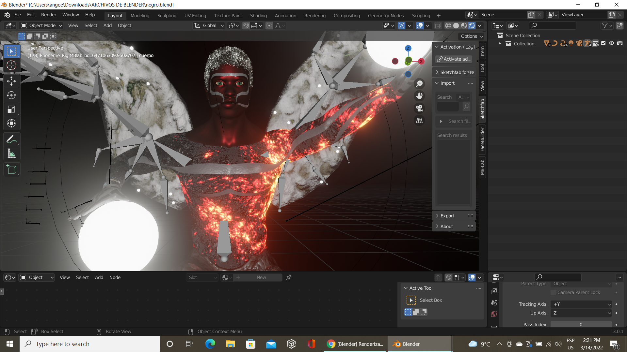Select the Move tool in toolbar
Viewport: 627px width, 352px height.
[x=11, y=81]
